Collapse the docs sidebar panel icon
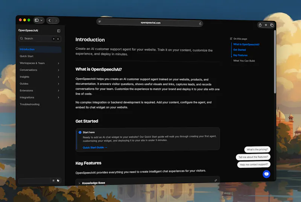301x202 pixels. coord(59,31)
